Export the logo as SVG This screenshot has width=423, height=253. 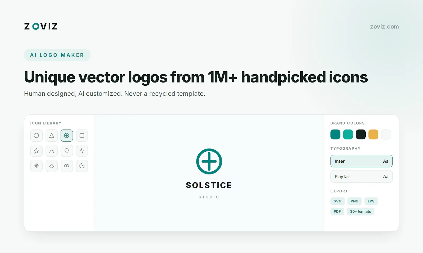click(337, 201)
